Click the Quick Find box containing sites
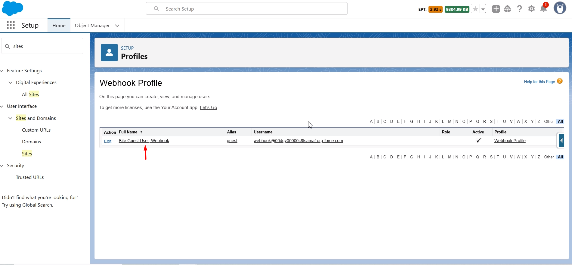Screen dimensions: 572x265 42,46
